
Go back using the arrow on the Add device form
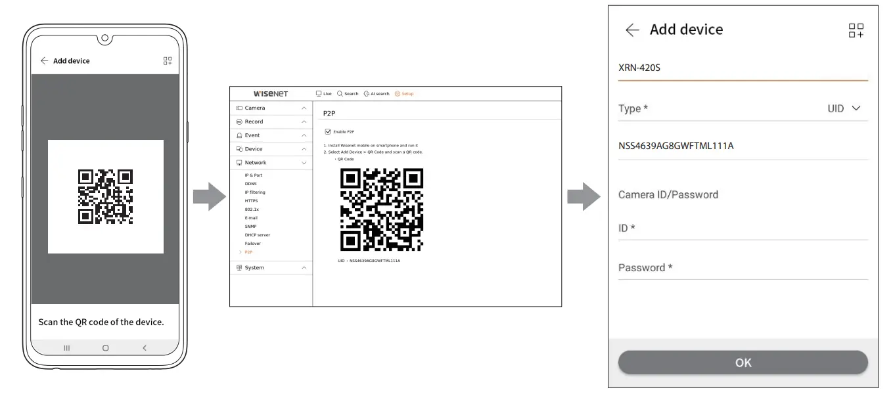point(632,30)
